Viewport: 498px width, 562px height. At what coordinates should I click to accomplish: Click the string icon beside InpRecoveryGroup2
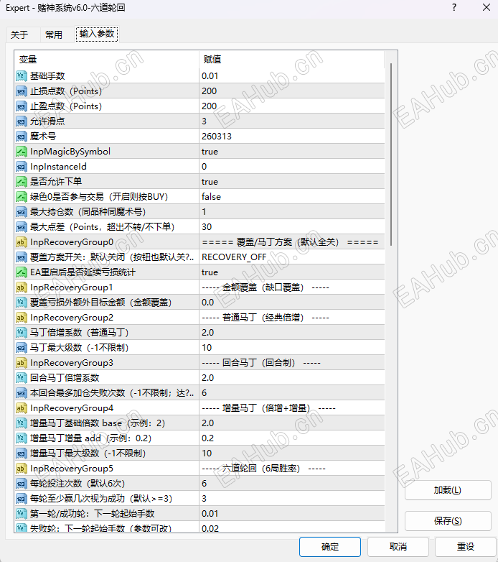[x=21, y=317]
